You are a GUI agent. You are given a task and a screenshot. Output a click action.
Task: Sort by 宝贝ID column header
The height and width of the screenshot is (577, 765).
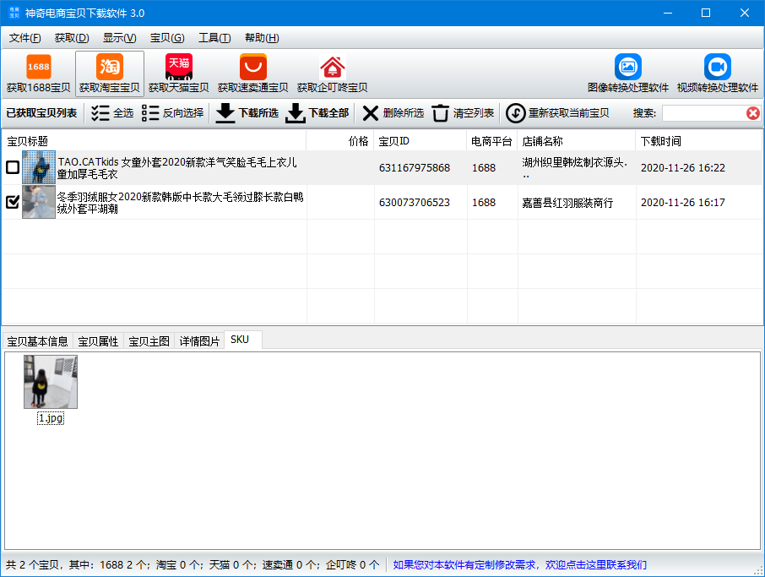[420, 141]
